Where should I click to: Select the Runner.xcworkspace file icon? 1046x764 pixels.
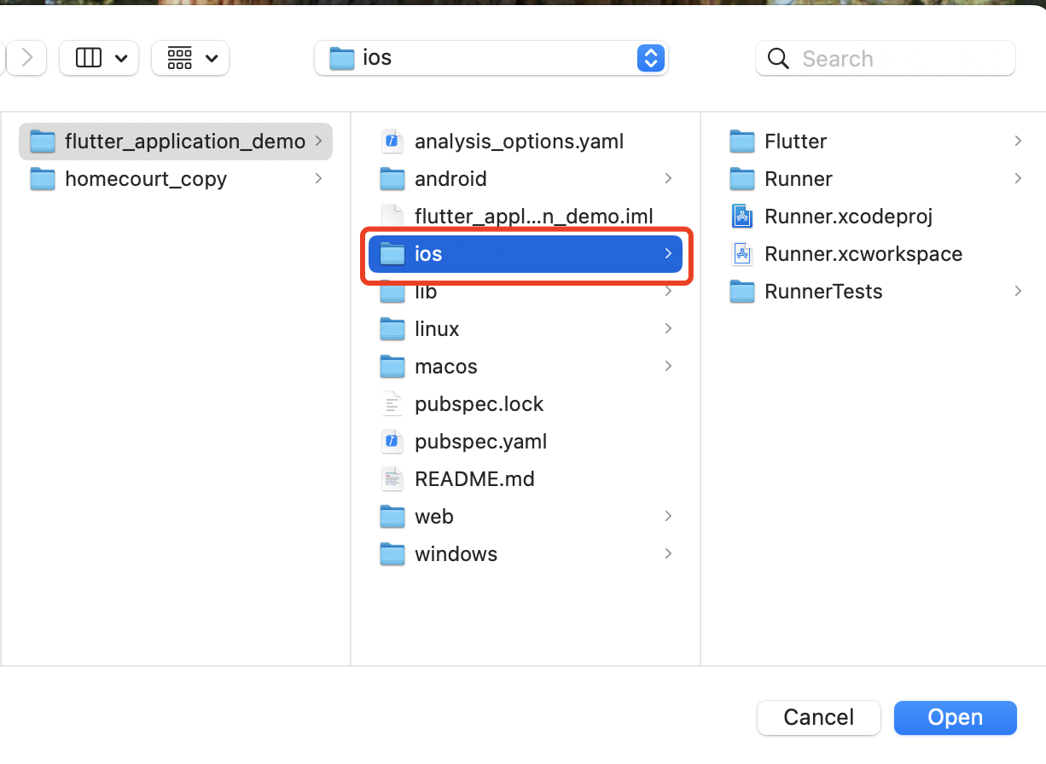click(742, 254)
